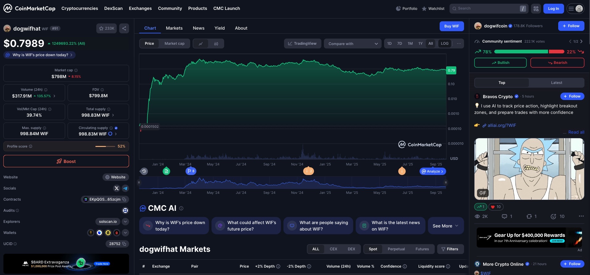
Task: Expand the Explorers list chevron
Action: [125, 222]
